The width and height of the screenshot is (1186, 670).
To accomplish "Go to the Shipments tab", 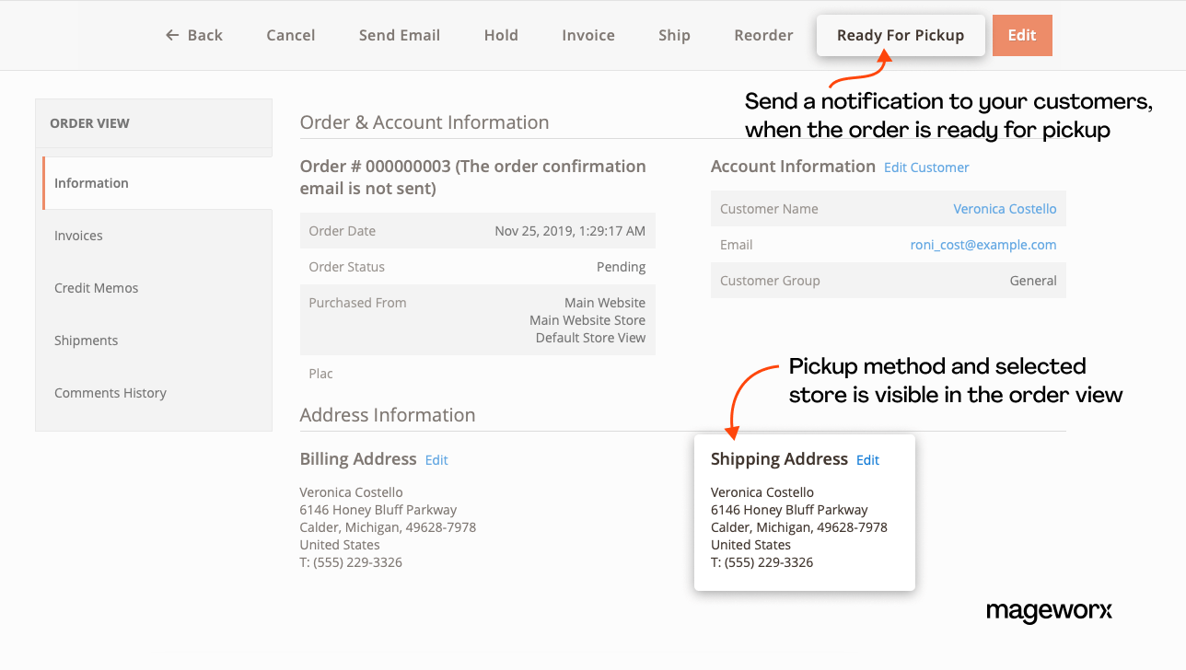I will point(86,341).
